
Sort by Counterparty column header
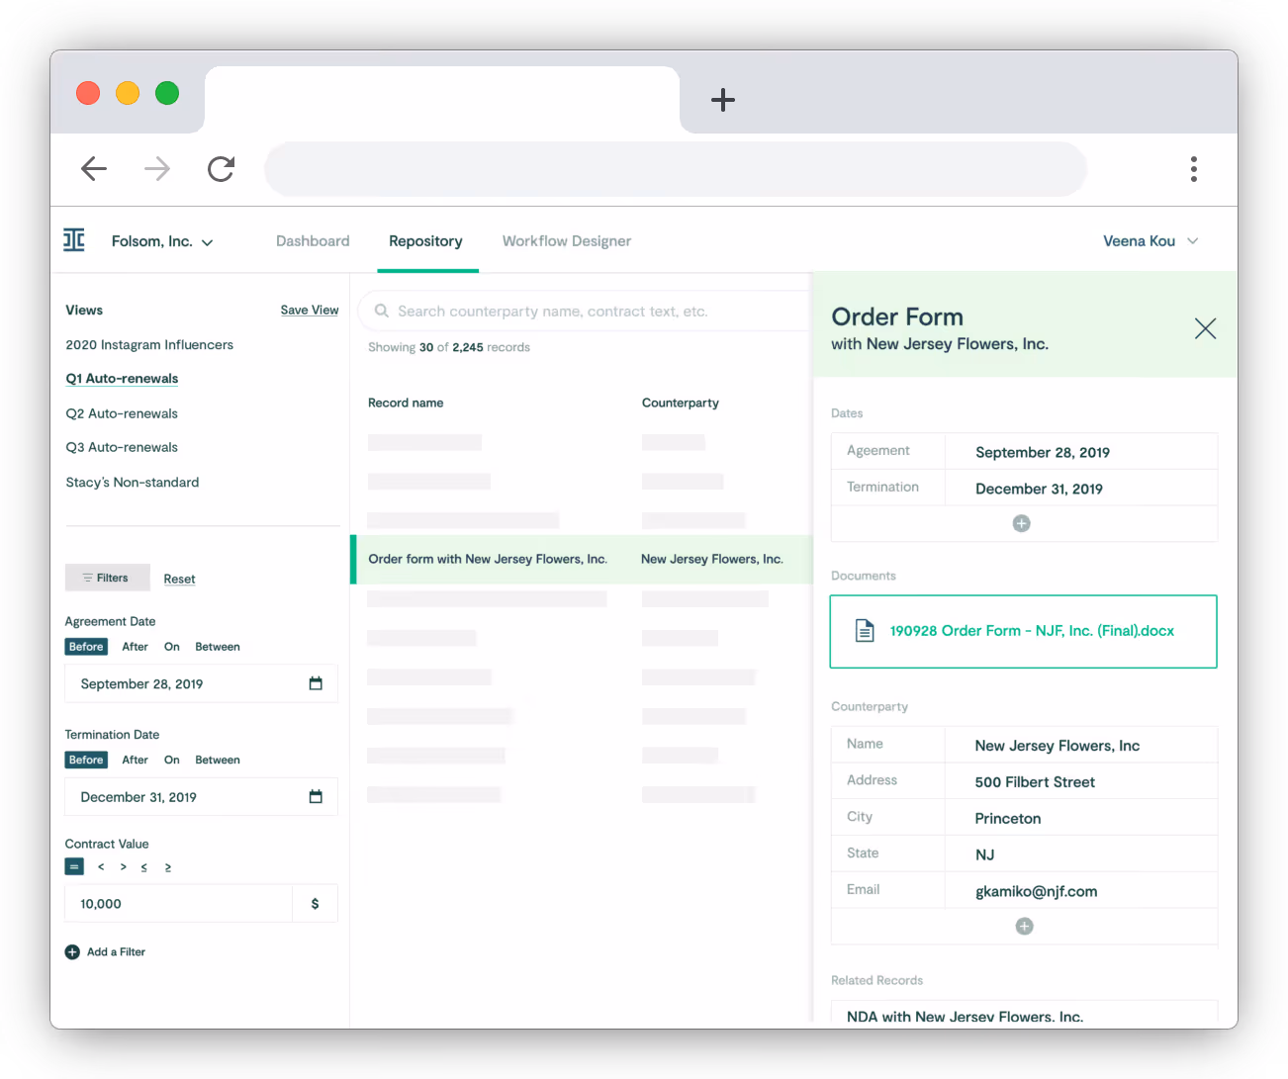[681, 403]
